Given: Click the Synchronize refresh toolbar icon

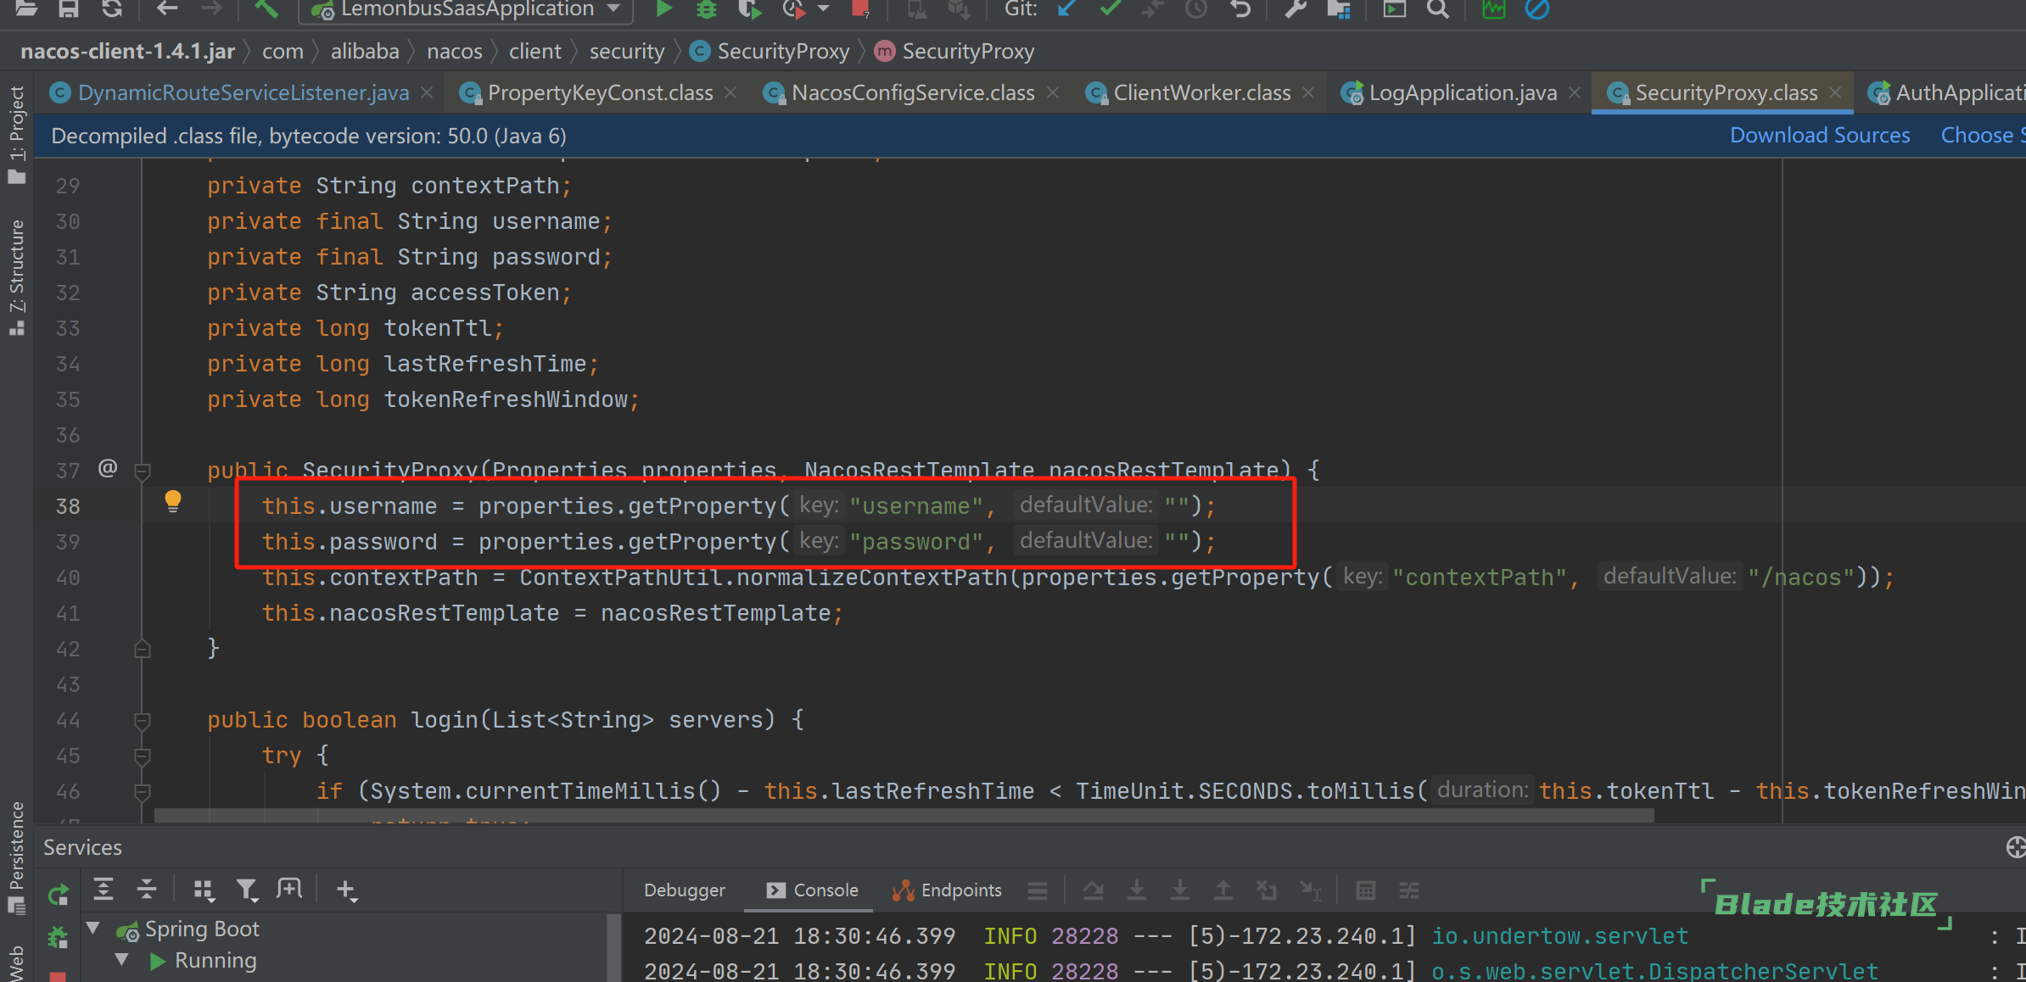Looking at the screenshot, I should point(111,8).
